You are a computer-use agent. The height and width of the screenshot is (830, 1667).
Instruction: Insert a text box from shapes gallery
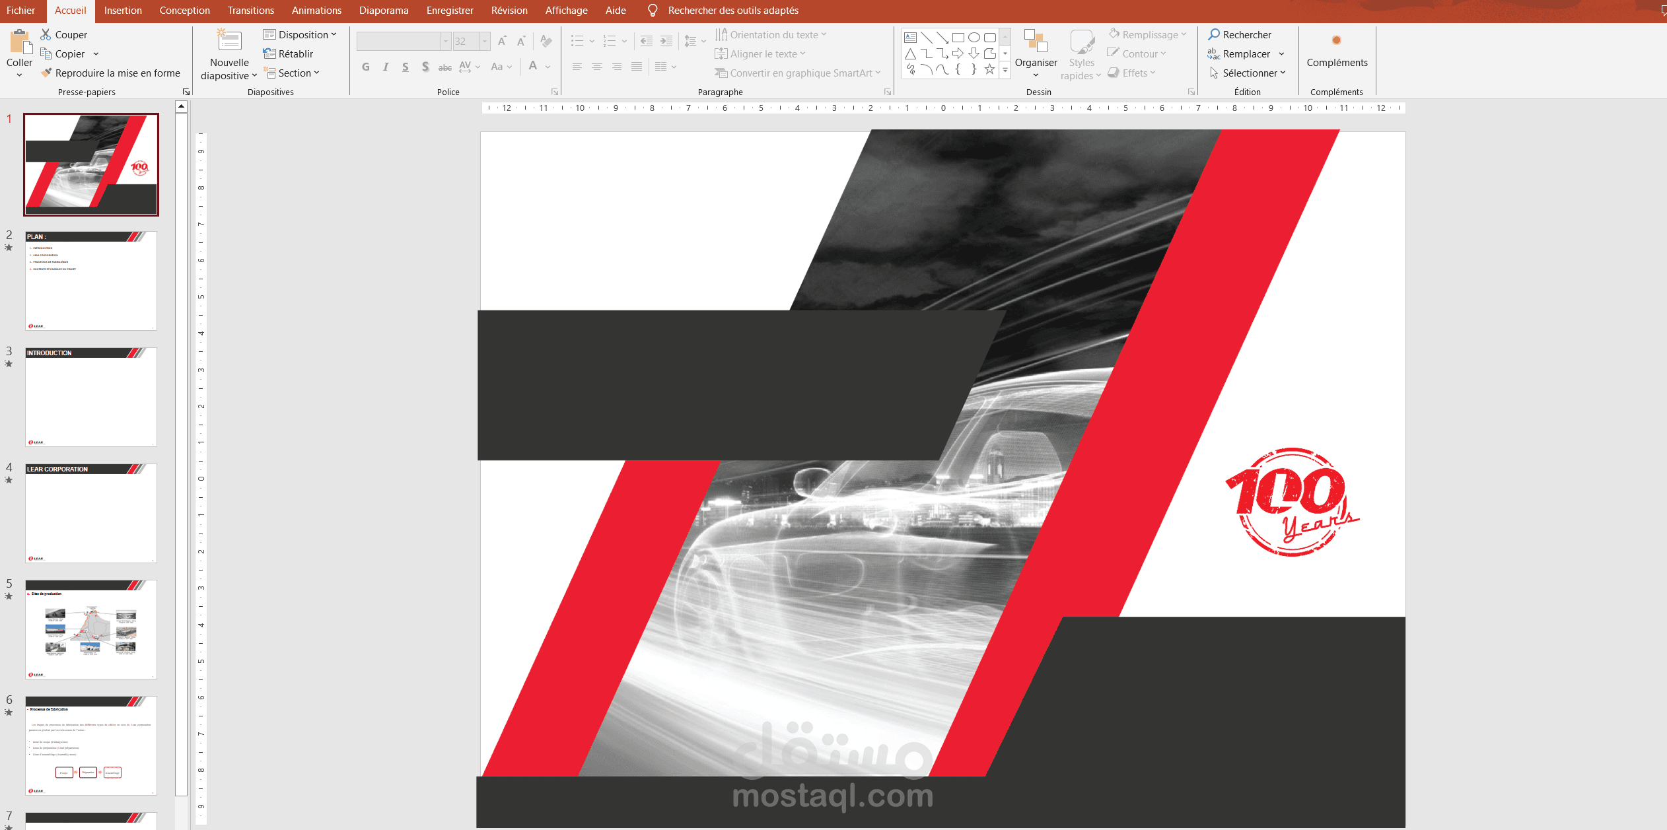click(x=910, y=38)
